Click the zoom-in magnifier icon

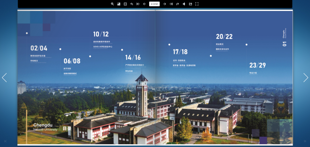pyautogui.click(x=112, y=4)
